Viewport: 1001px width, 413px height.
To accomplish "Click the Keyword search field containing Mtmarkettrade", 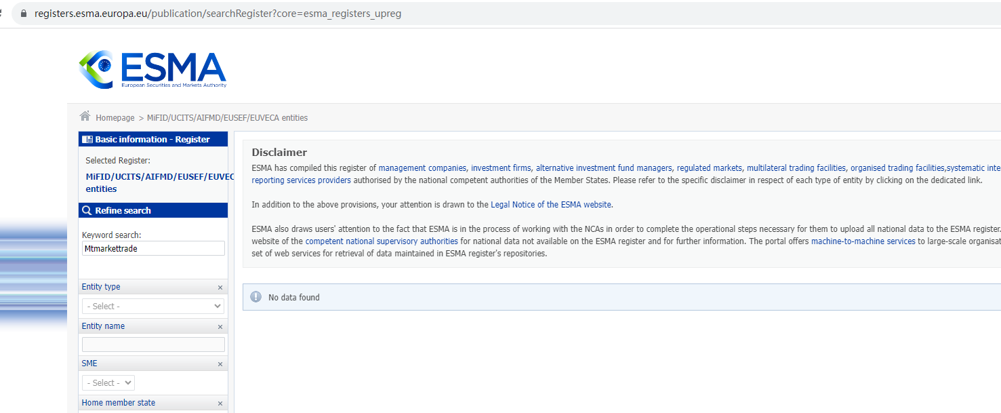I will 152,249.
